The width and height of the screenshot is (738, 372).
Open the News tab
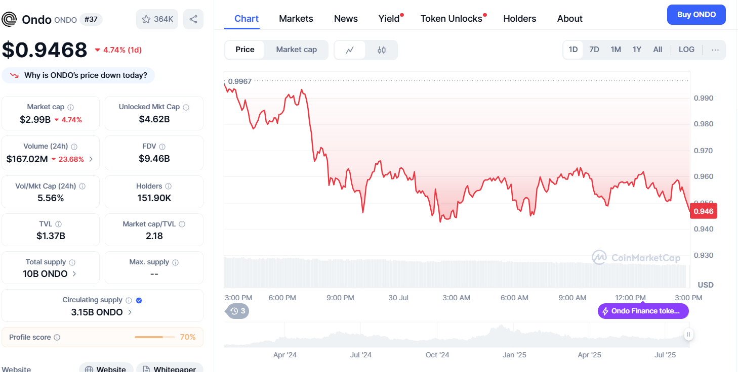(x=346, y=19)
